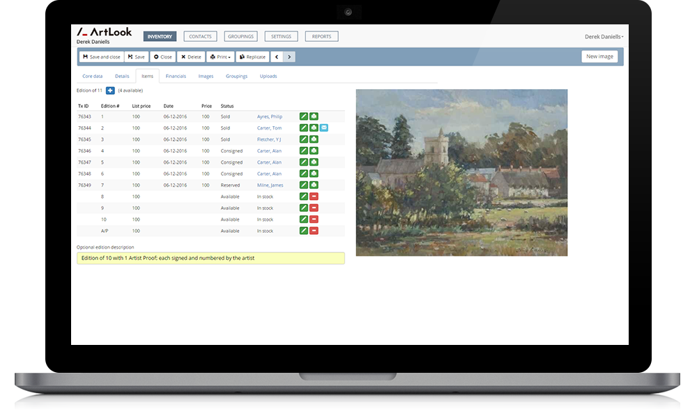Switch to the Financials tab
The width and height of the screenshot is (697, 416).
pyautogui.click(x=176, y=77)
